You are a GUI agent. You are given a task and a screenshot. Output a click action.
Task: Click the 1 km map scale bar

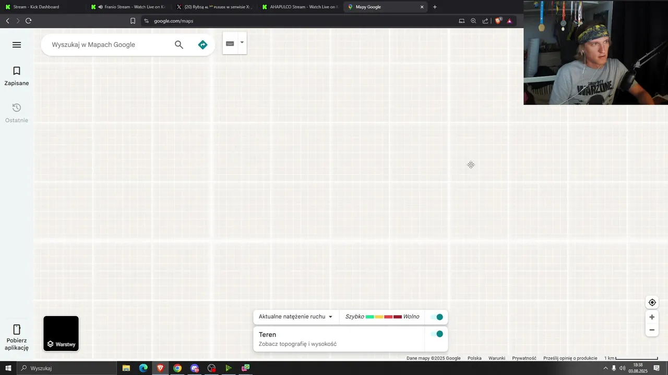(x=630, y=358)
